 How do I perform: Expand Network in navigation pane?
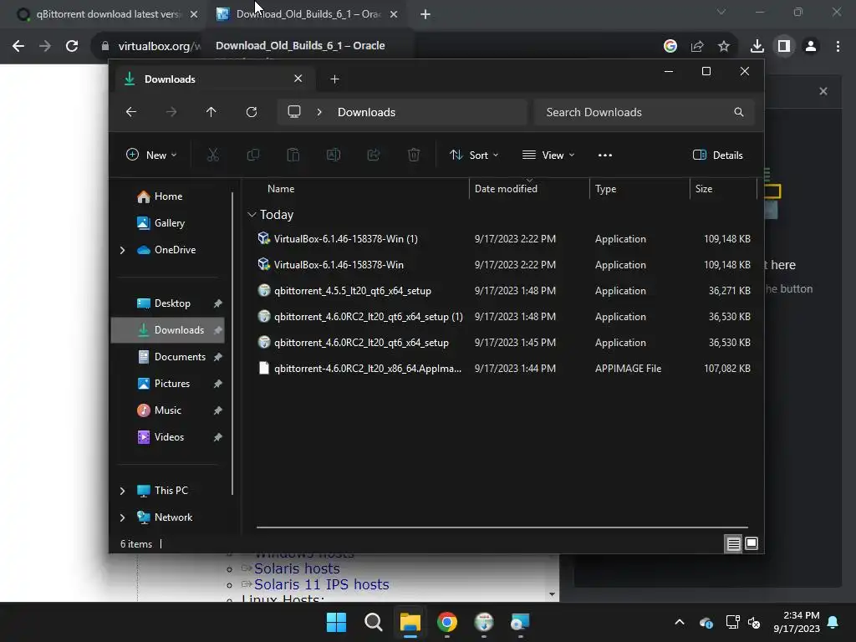pos(122,517)
